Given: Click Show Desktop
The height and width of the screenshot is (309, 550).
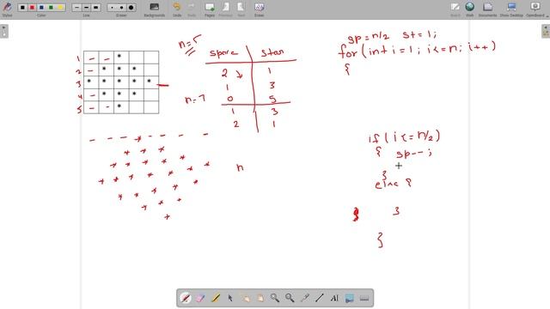Looking at the screenshot, I should click(511, 9).
